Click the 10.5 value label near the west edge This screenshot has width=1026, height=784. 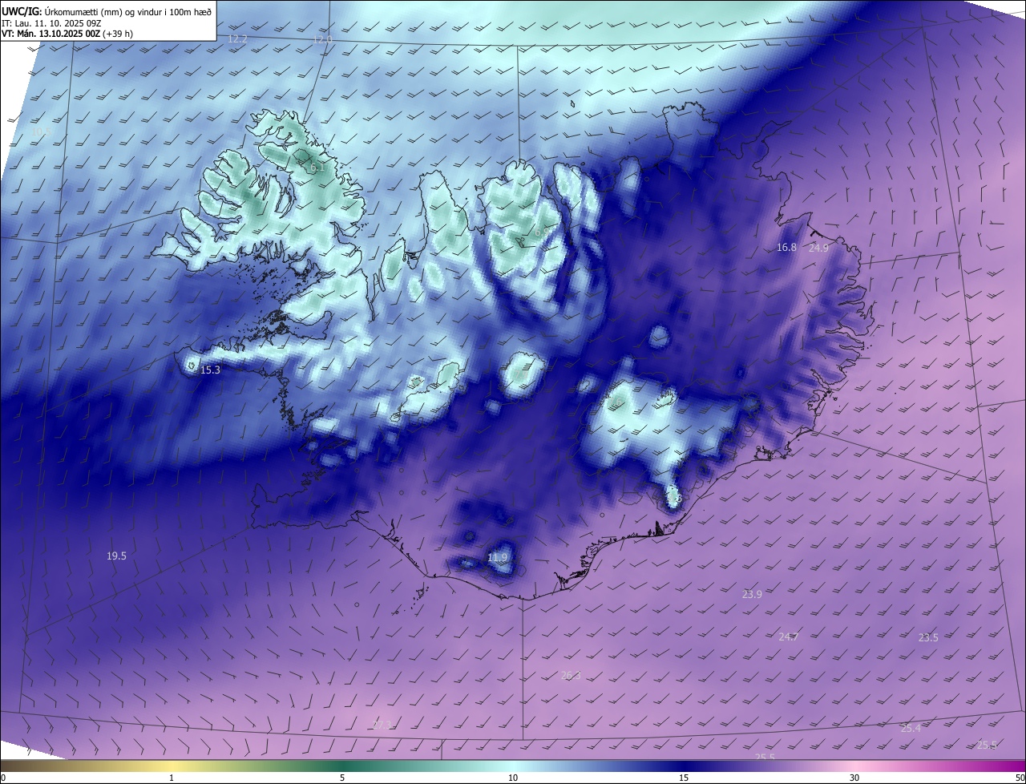(x=41, y=131)
